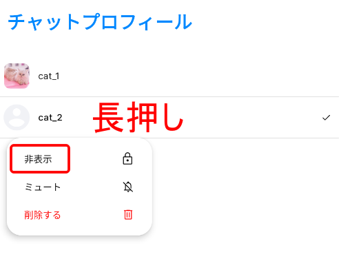This screenshot has width=343, height=261.
Task: Select the red 削除する option
Action: 43,215
